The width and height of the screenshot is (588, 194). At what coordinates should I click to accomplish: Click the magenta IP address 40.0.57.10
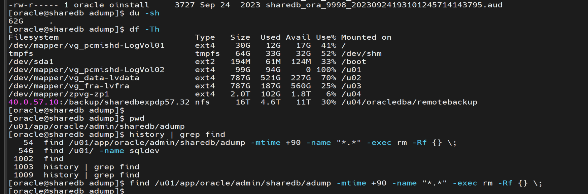pos(33,102)
